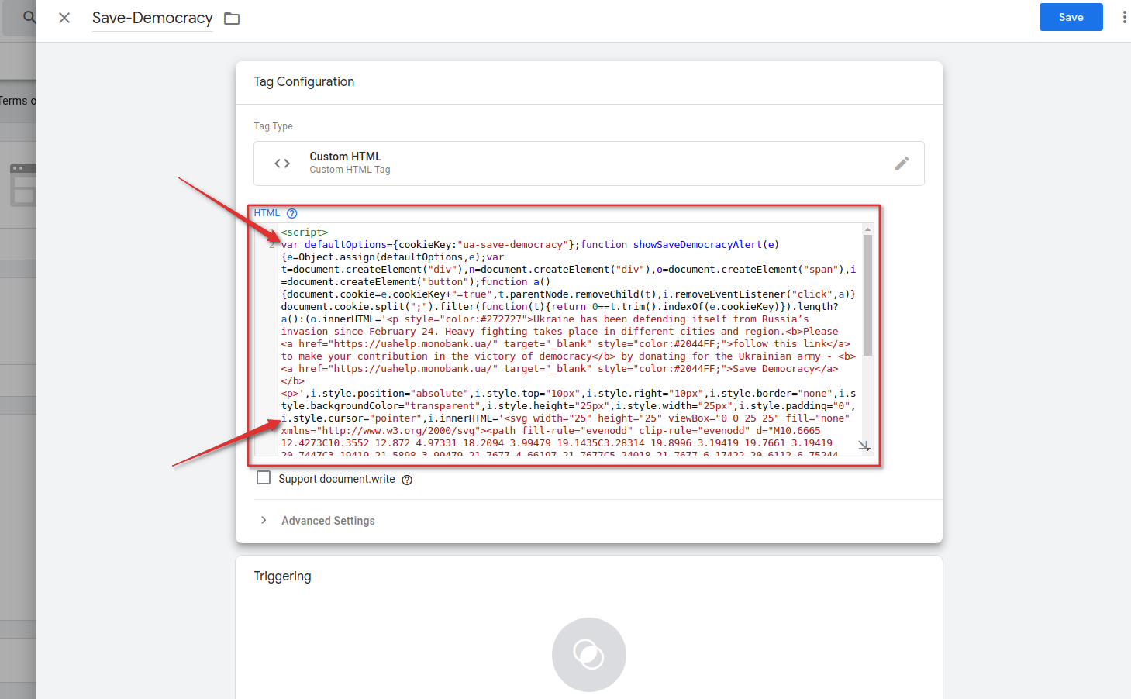Viewport: 1131px width, 699px height.
Task: Enable Support document.write checkbox
Action: coord(264,478)
